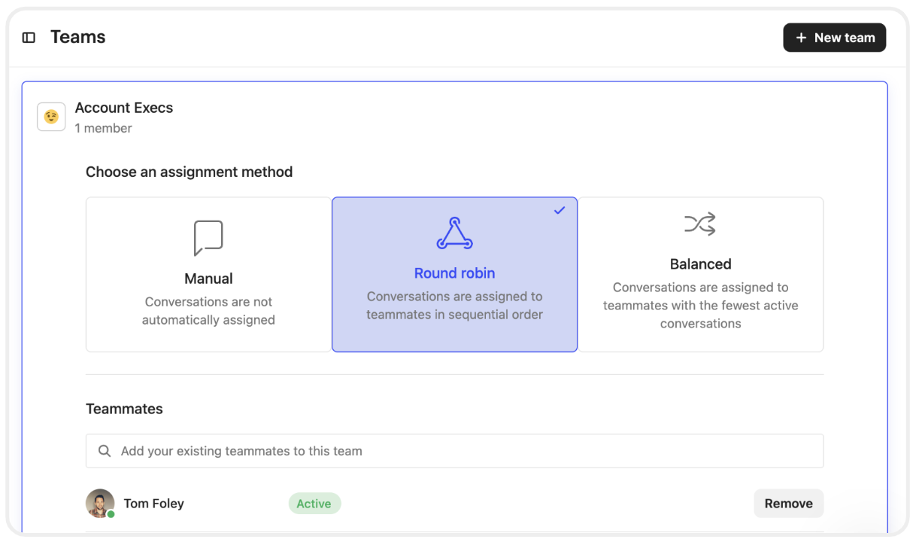Click the Tom Foley name
Viewport: 916px width, 542px height.
(x=154, y=504)
